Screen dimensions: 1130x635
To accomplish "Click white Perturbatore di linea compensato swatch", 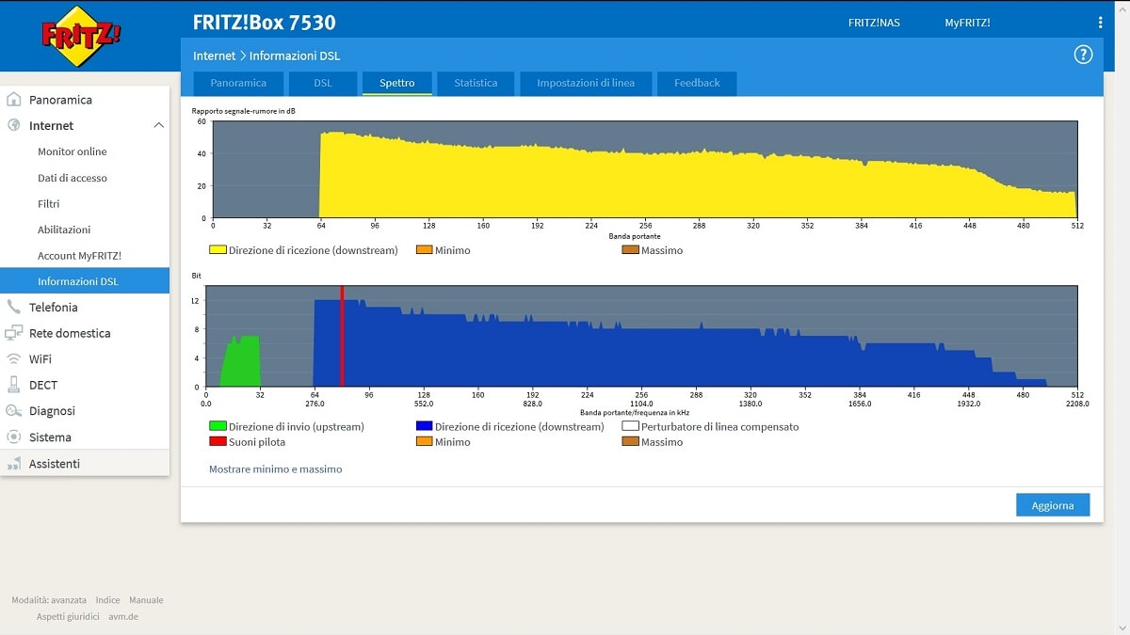I will click(630, 426).
